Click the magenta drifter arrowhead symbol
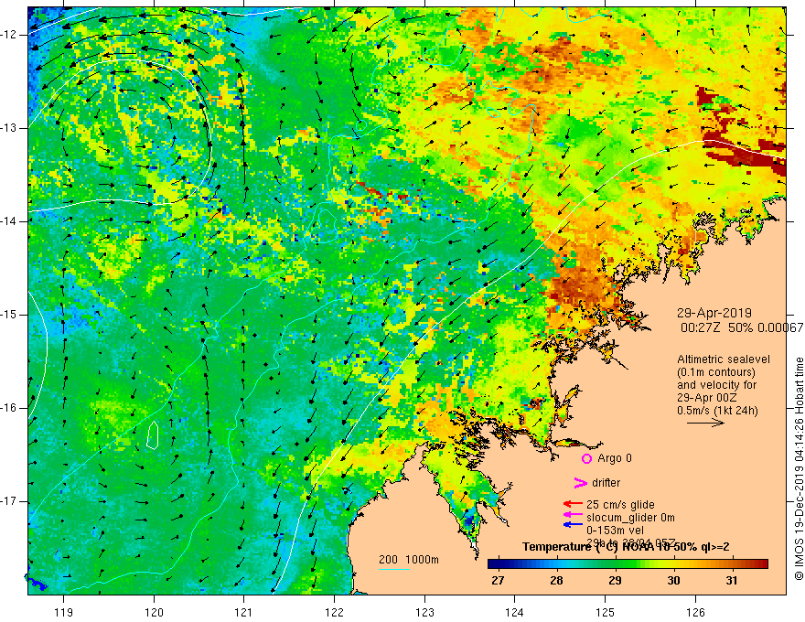805x622 pixels. pos(580,483)
